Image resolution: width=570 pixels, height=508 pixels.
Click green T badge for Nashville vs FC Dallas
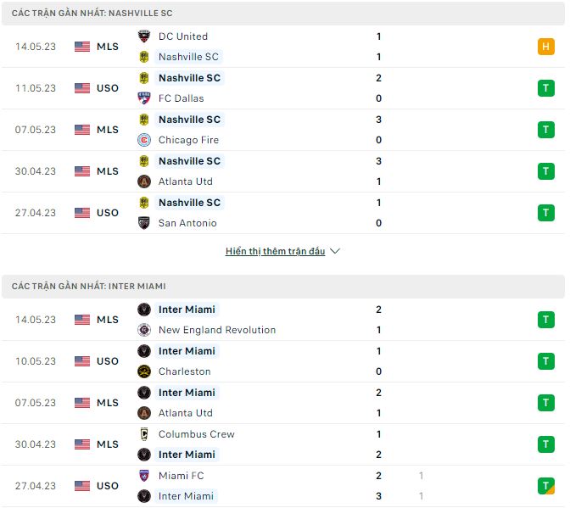(x=545, y=88)
